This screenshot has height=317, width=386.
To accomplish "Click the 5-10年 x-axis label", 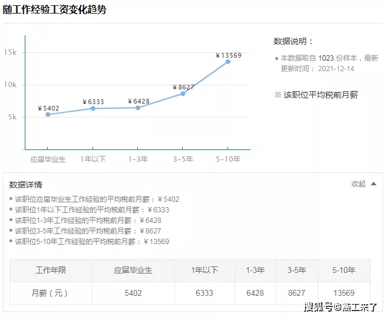I will [x=228, y=159].
